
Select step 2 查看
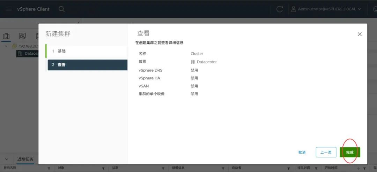(88, 65)
